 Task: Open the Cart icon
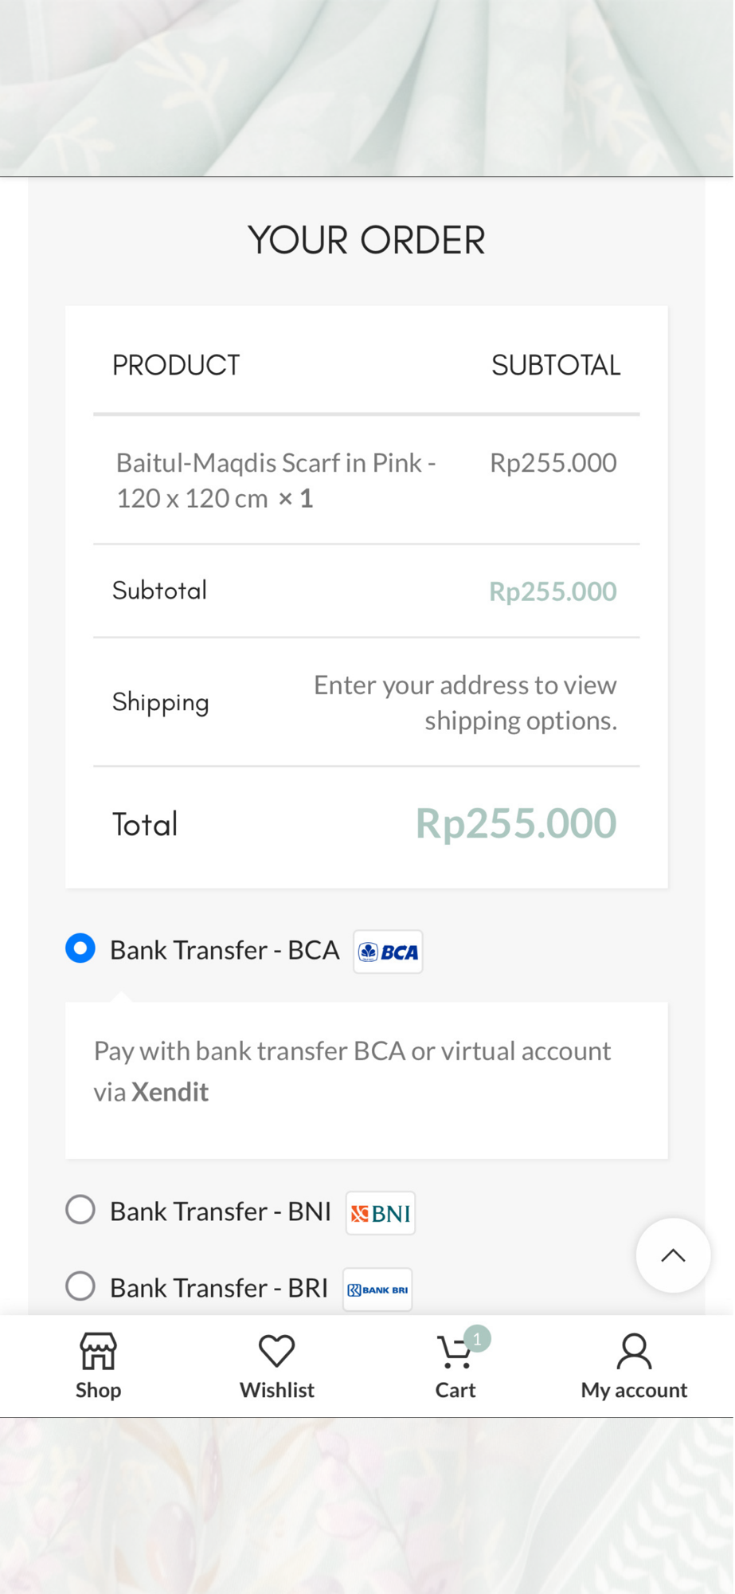pos(455,1353)
